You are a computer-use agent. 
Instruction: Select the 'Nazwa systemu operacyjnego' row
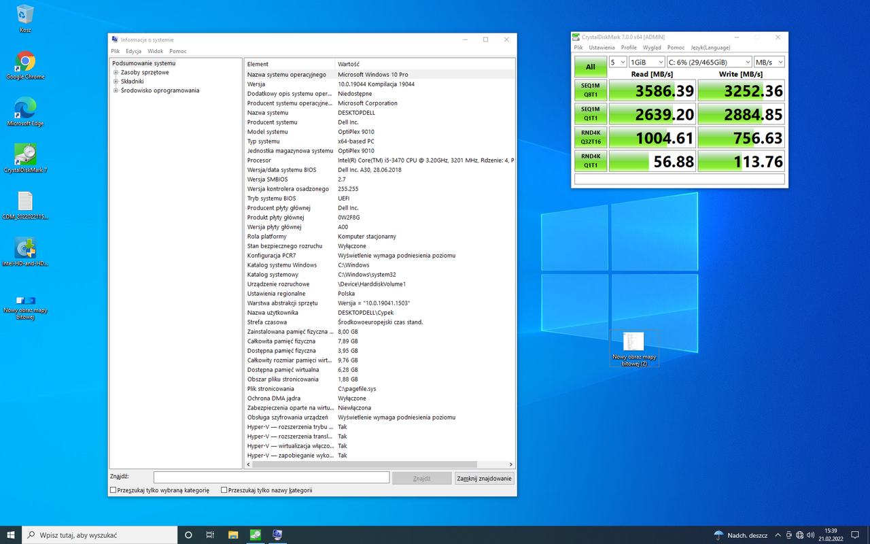[x=379, y=74]
